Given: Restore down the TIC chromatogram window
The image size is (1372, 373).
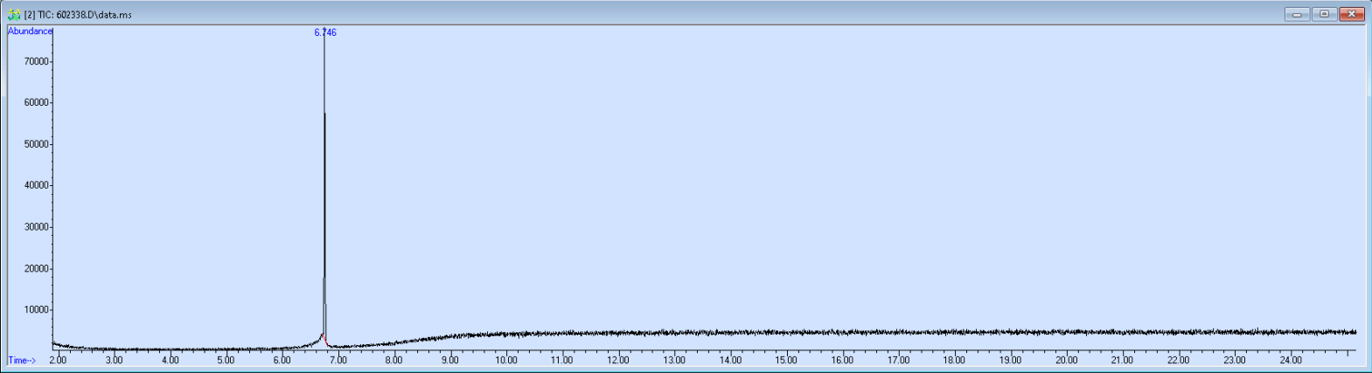Looking at the screenshot, I should (x=1324, y=14).
